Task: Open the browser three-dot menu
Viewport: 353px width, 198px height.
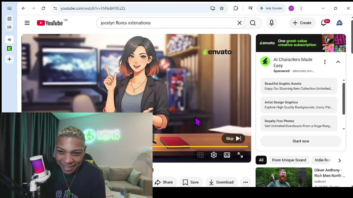Action: click(301, 8)
